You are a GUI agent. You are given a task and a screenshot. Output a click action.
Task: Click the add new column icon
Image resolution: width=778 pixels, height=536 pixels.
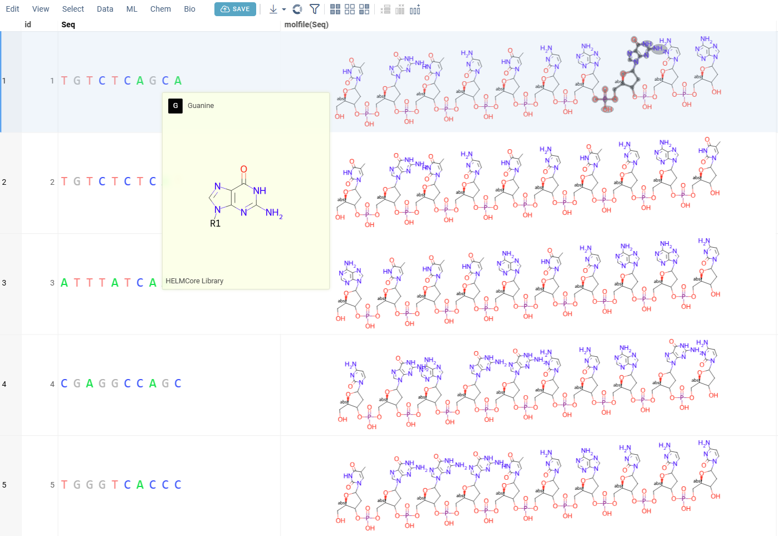point(415,9)
